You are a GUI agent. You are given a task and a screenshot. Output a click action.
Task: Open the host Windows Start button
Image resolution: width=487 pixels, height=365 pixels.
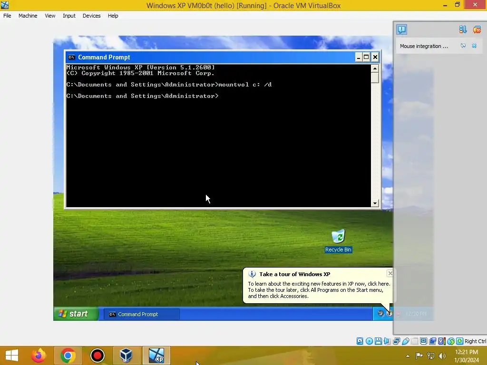click(12, 355)
